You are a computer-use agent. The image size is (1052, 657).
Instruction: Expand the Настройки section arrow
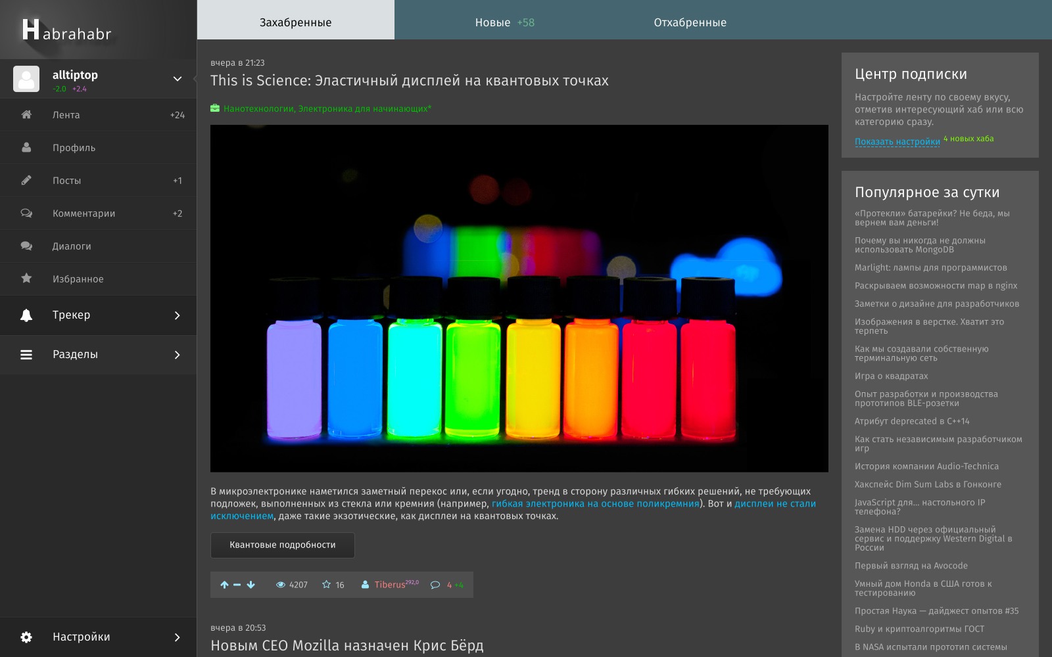tap(178, 637)
